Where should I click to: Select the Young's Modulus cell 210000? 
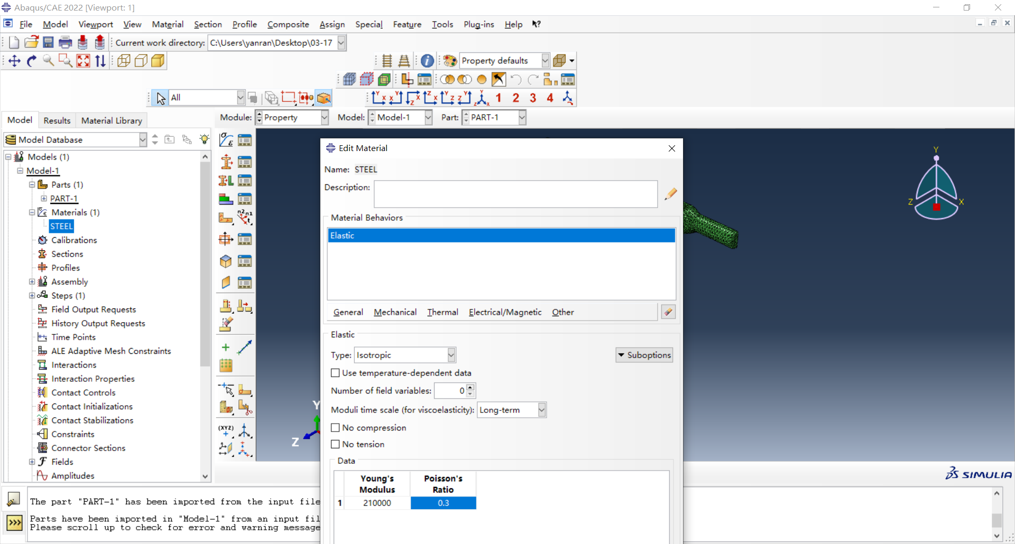pos(377,503)
